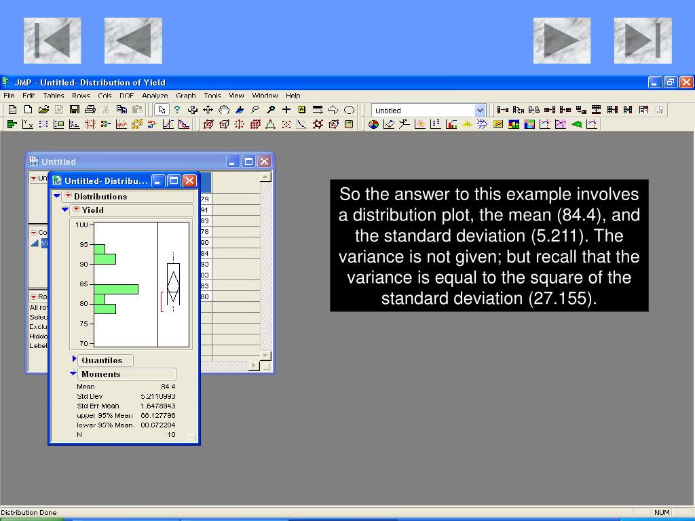Select the question mark Help tool

(177, 109)
